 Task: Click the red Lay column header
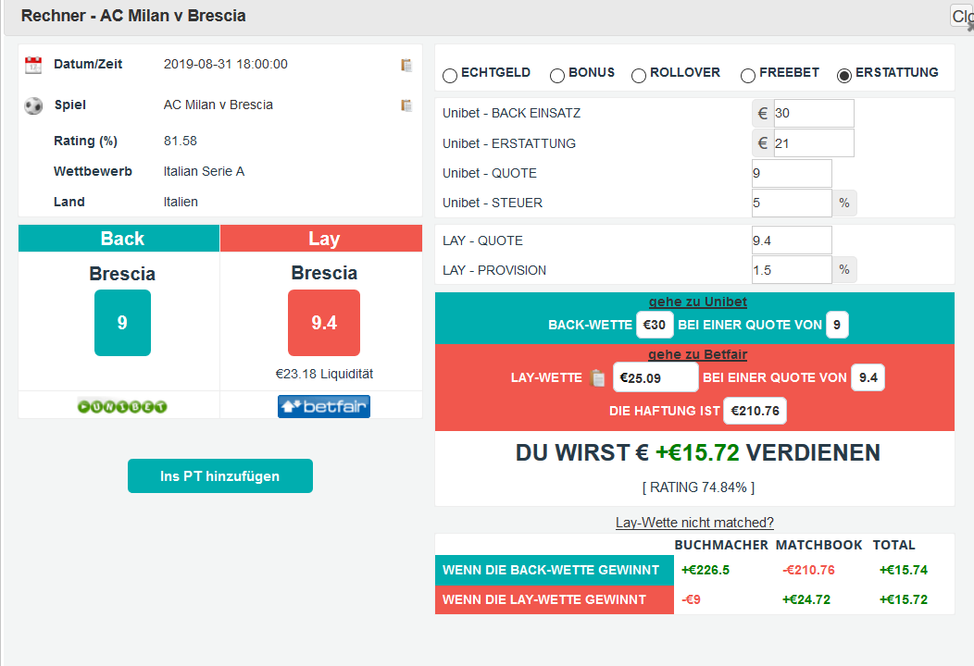tap(322, 239)
